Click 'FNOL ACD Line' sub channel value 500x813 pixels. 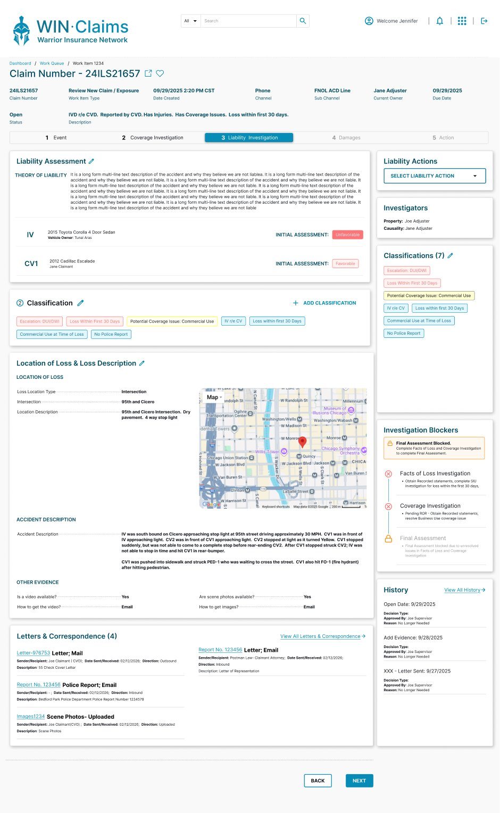332,90
